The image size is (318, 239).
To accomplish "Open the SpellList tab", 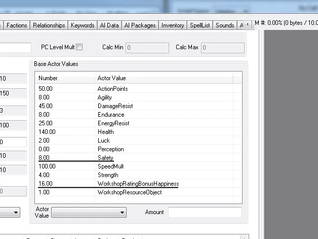I will [x=200, y=25].
